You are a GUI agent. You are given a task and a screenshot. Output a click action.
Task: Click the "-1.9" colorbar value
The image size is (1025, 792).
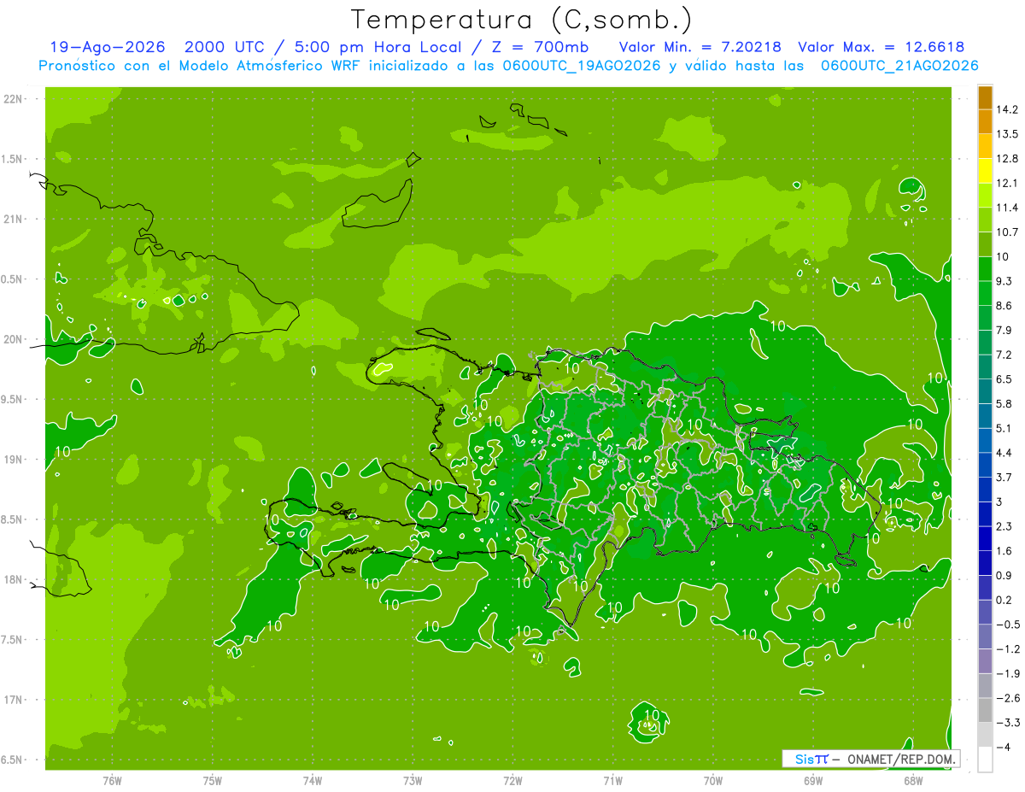[x=1009, y=674]
